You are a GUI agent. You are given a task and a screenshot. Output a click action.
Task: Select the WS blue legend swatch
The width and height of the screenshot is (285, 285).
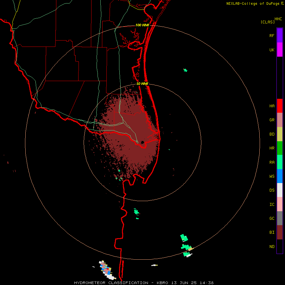[x=280, y=176]
